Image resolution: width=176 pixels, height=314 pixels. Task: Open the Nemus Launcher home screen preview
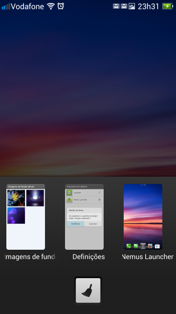(143, 217)
